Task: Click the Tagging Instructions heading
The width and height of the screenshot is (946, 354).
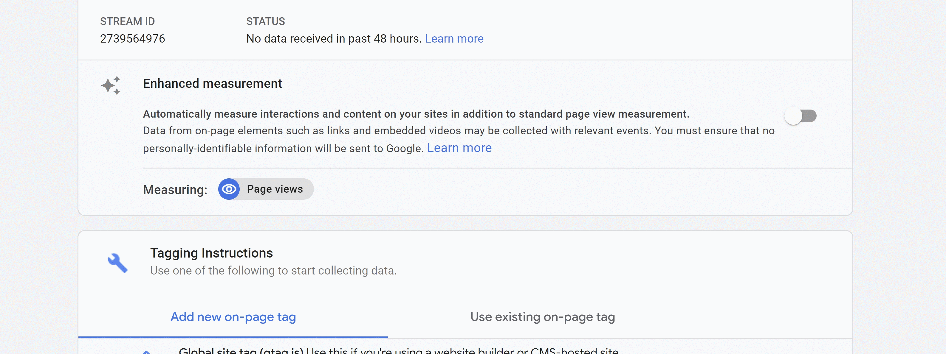Action: click(211, 252)
